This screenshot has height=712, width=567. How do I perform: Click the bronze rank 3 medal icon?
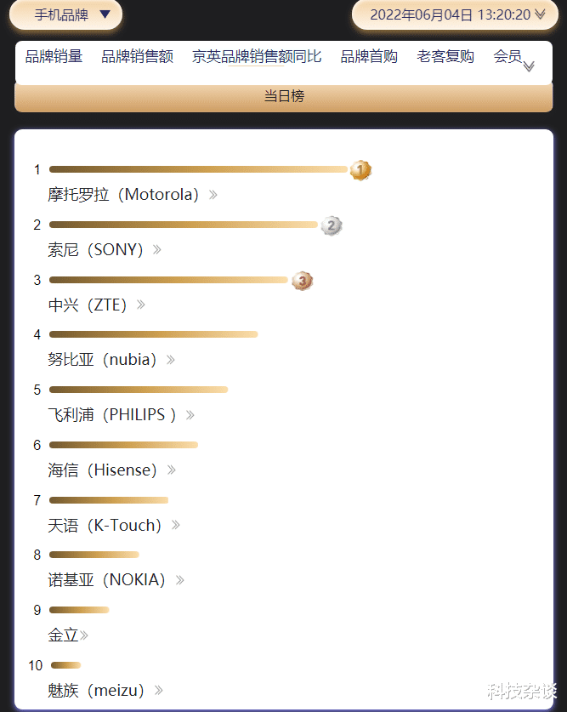(302, 281)
